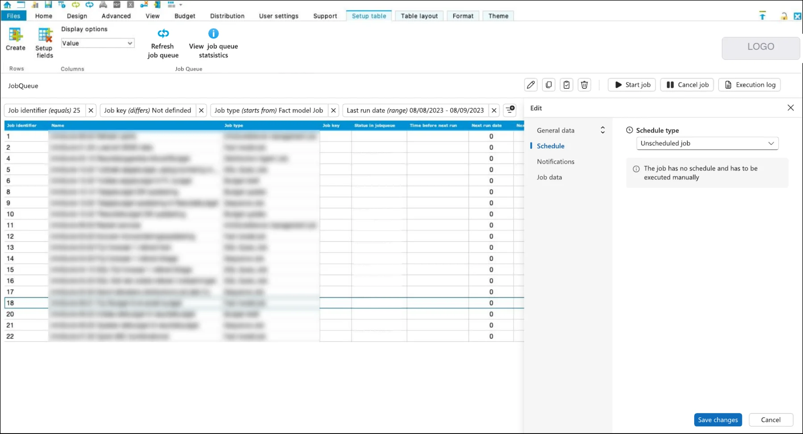Image resolution: width=803 pixels, height=434 pixels.
Task: Refresh job queue
Action: coord(163,44)
